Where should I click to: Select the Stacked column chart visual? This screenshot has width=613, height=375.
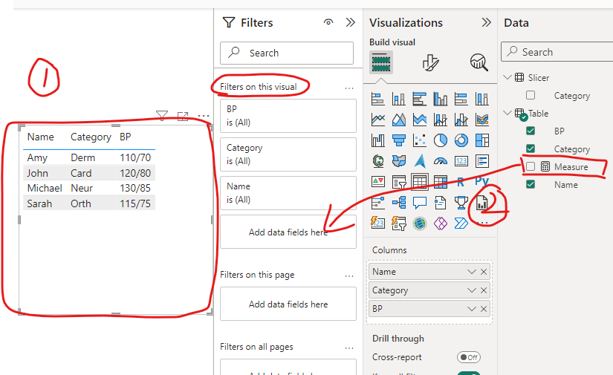(398, 99)
